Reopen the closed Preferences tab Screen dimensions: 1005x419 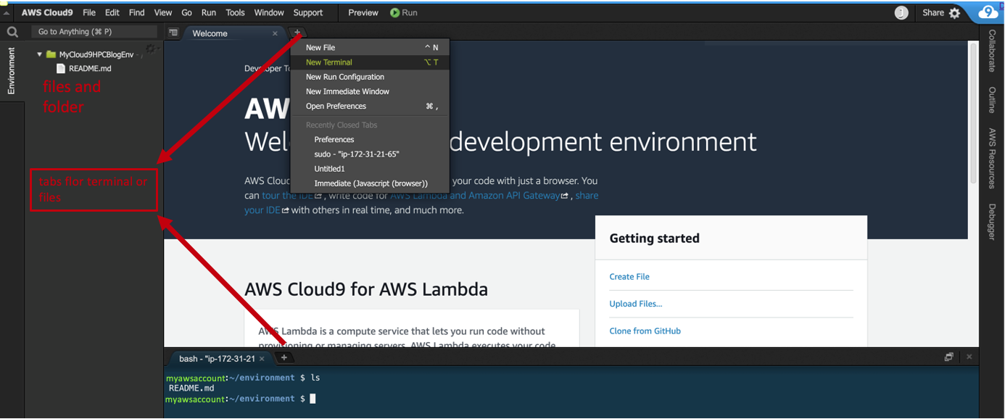pos(370,139)
